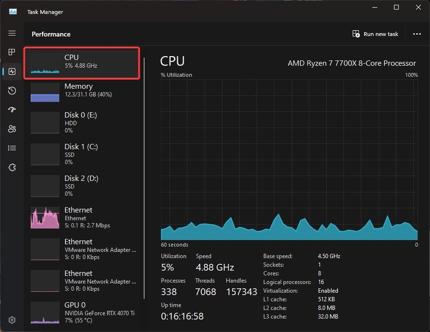Open the hamburger navigation menu

pos(12,33)
